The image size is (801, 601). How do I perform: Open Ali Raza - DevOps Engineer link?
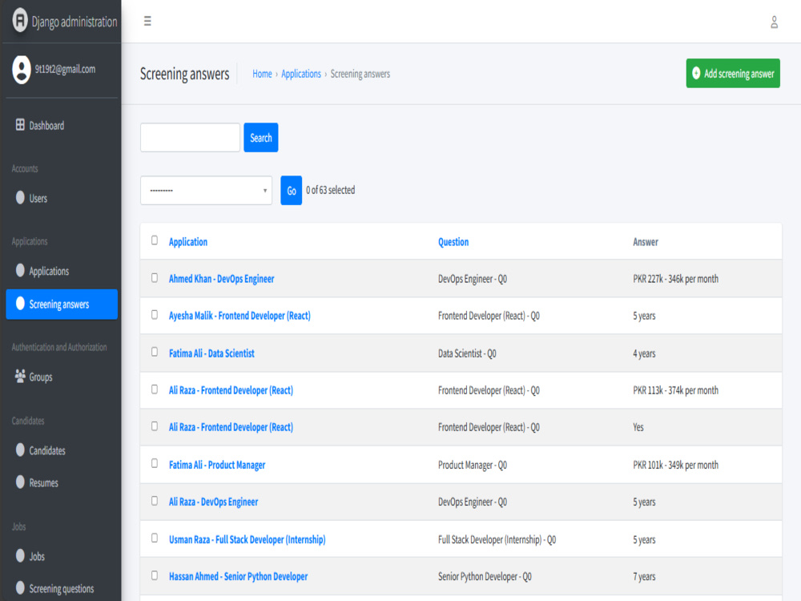tap(214, 502)
